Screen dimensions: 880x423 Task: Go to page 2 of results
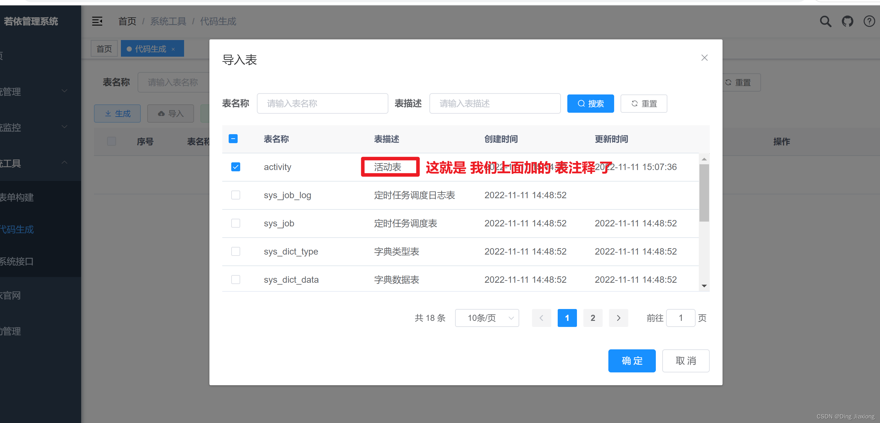[592, 318]
